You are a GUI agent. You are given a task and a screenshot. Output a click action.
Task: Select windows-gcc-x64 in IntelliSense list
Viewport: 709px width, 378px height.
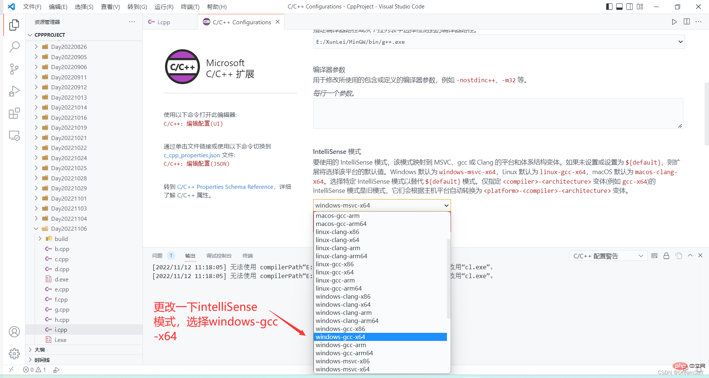(x=381, y=337)
